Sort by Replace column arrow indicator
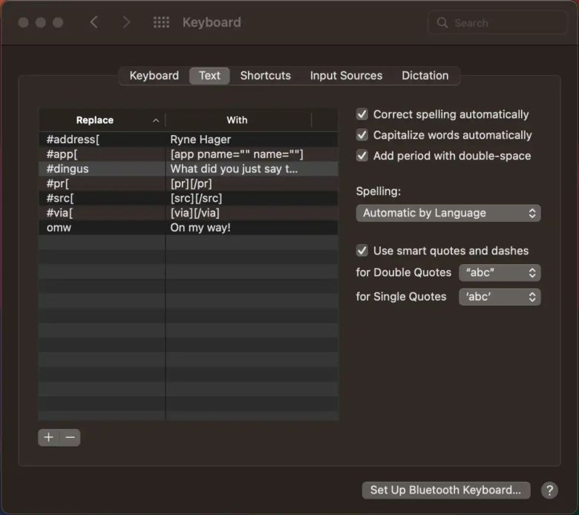The width and height of the screenshot is (579, 515). [156, 120]
